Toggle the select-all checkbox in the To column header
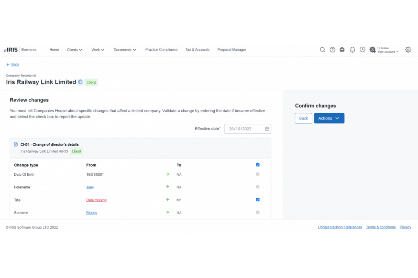The height and width of the screenshot is (278, 418). [257, 165]
